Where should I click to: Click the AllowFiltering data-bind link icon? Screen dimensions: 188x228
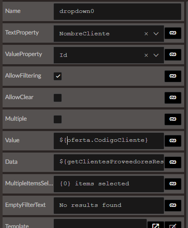pyautogui.click(x=173, y=76)
